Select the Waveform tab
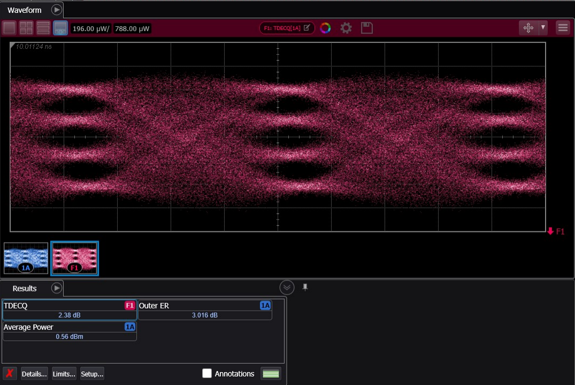The image size is (575, 385). [25, 10]
